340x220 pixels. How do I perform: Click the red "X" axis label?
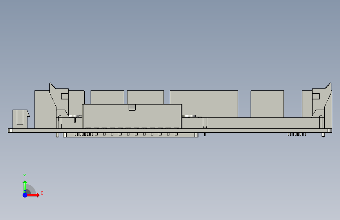[42, 193]
